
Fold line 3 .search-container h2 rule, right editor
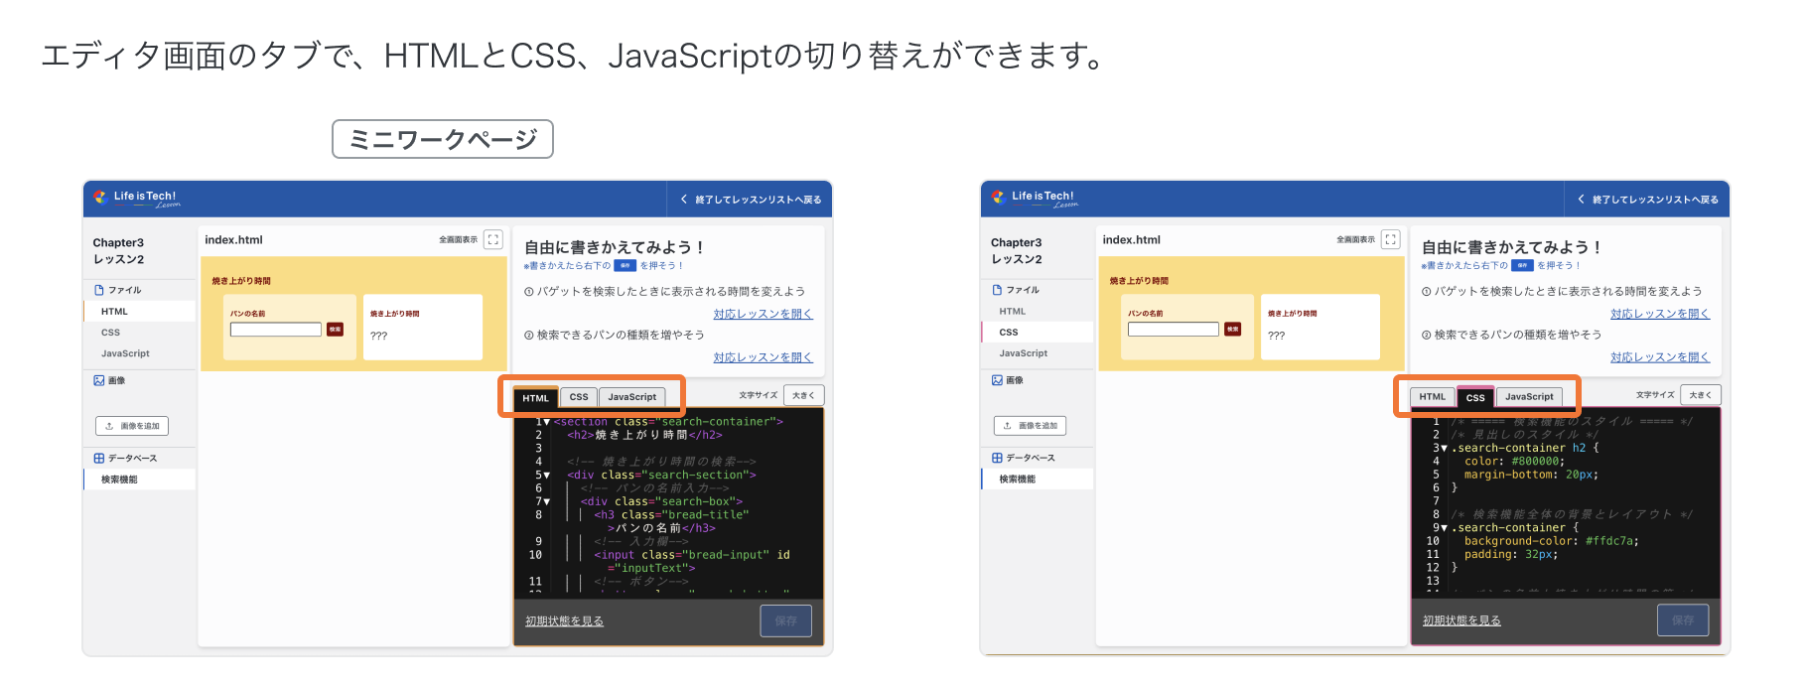coord(1444,449)
